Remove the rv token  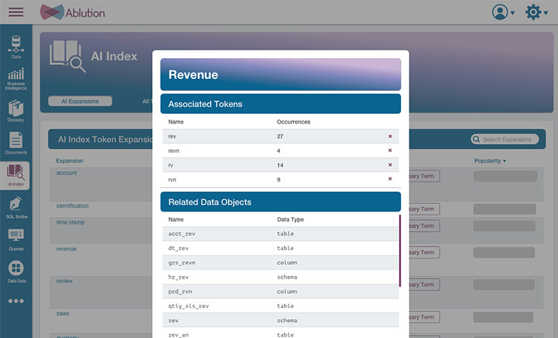pyautogui.click(x=390, y=165)
